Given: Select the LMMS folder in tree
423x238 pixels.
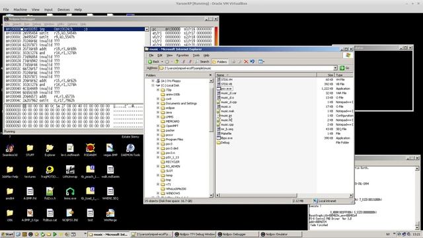Looking at the screenshot, I should point(167,117).
